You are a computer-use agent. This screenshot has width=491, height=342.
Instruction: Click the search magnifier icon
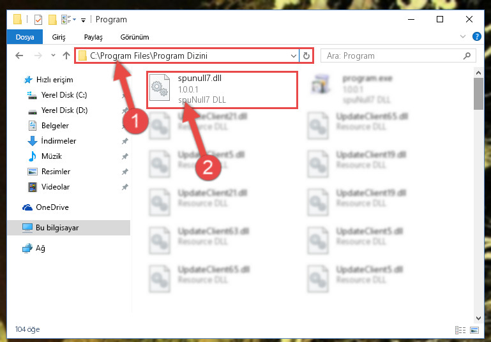click(467, 56)
